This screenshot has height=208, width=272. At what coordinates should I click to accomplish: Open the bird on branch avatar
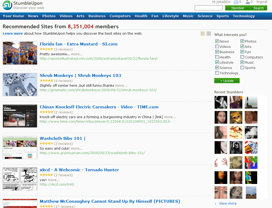coord(236,132)
